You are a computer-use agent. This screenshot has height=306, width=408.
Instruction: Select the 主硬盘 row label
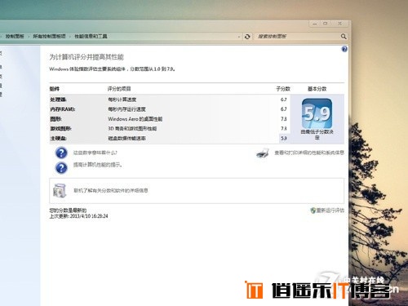tap(58, 138)
